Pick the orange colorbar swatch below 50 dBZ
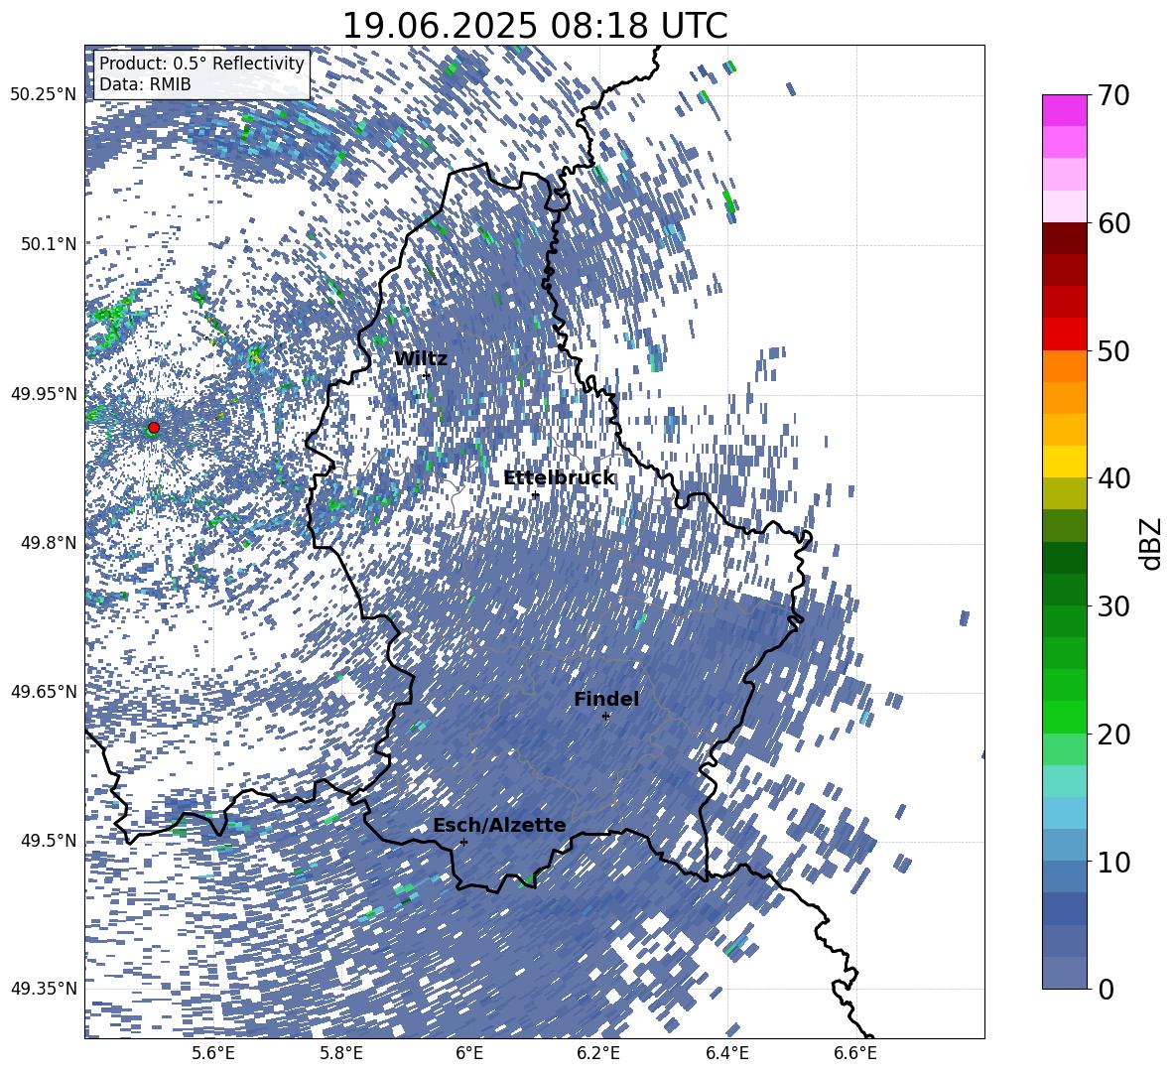This screenshot has height=1073, width=1175. point(1064,365)
